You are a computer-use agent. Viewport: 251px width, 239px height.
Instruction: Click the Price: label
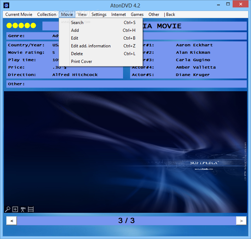[x=16, y=67]
